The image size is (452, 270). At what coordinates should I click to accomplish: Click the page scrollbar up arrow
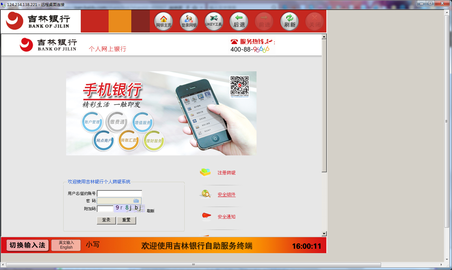(324, 37)
